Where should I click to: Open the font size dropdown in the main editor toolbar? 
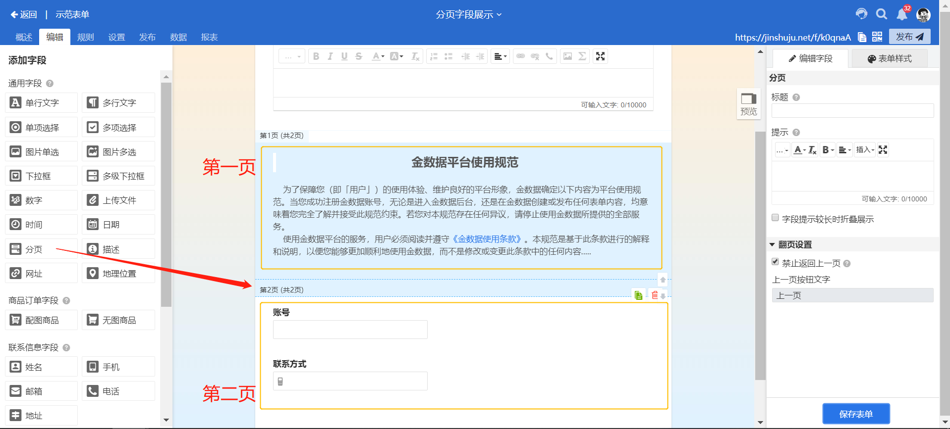coord(291,56)
